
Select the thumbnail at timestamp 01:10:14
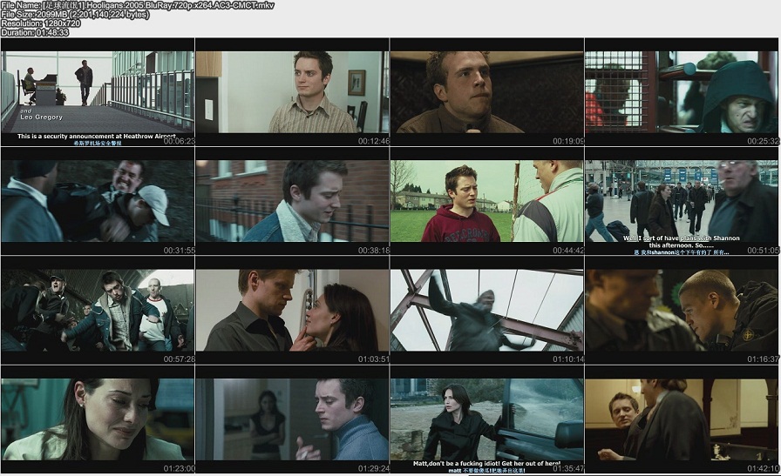pos(486,310)
